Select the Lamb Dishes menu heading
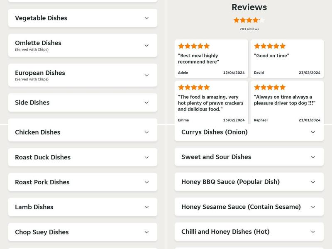This screenshot has height=249, width=332. point(34,207)
